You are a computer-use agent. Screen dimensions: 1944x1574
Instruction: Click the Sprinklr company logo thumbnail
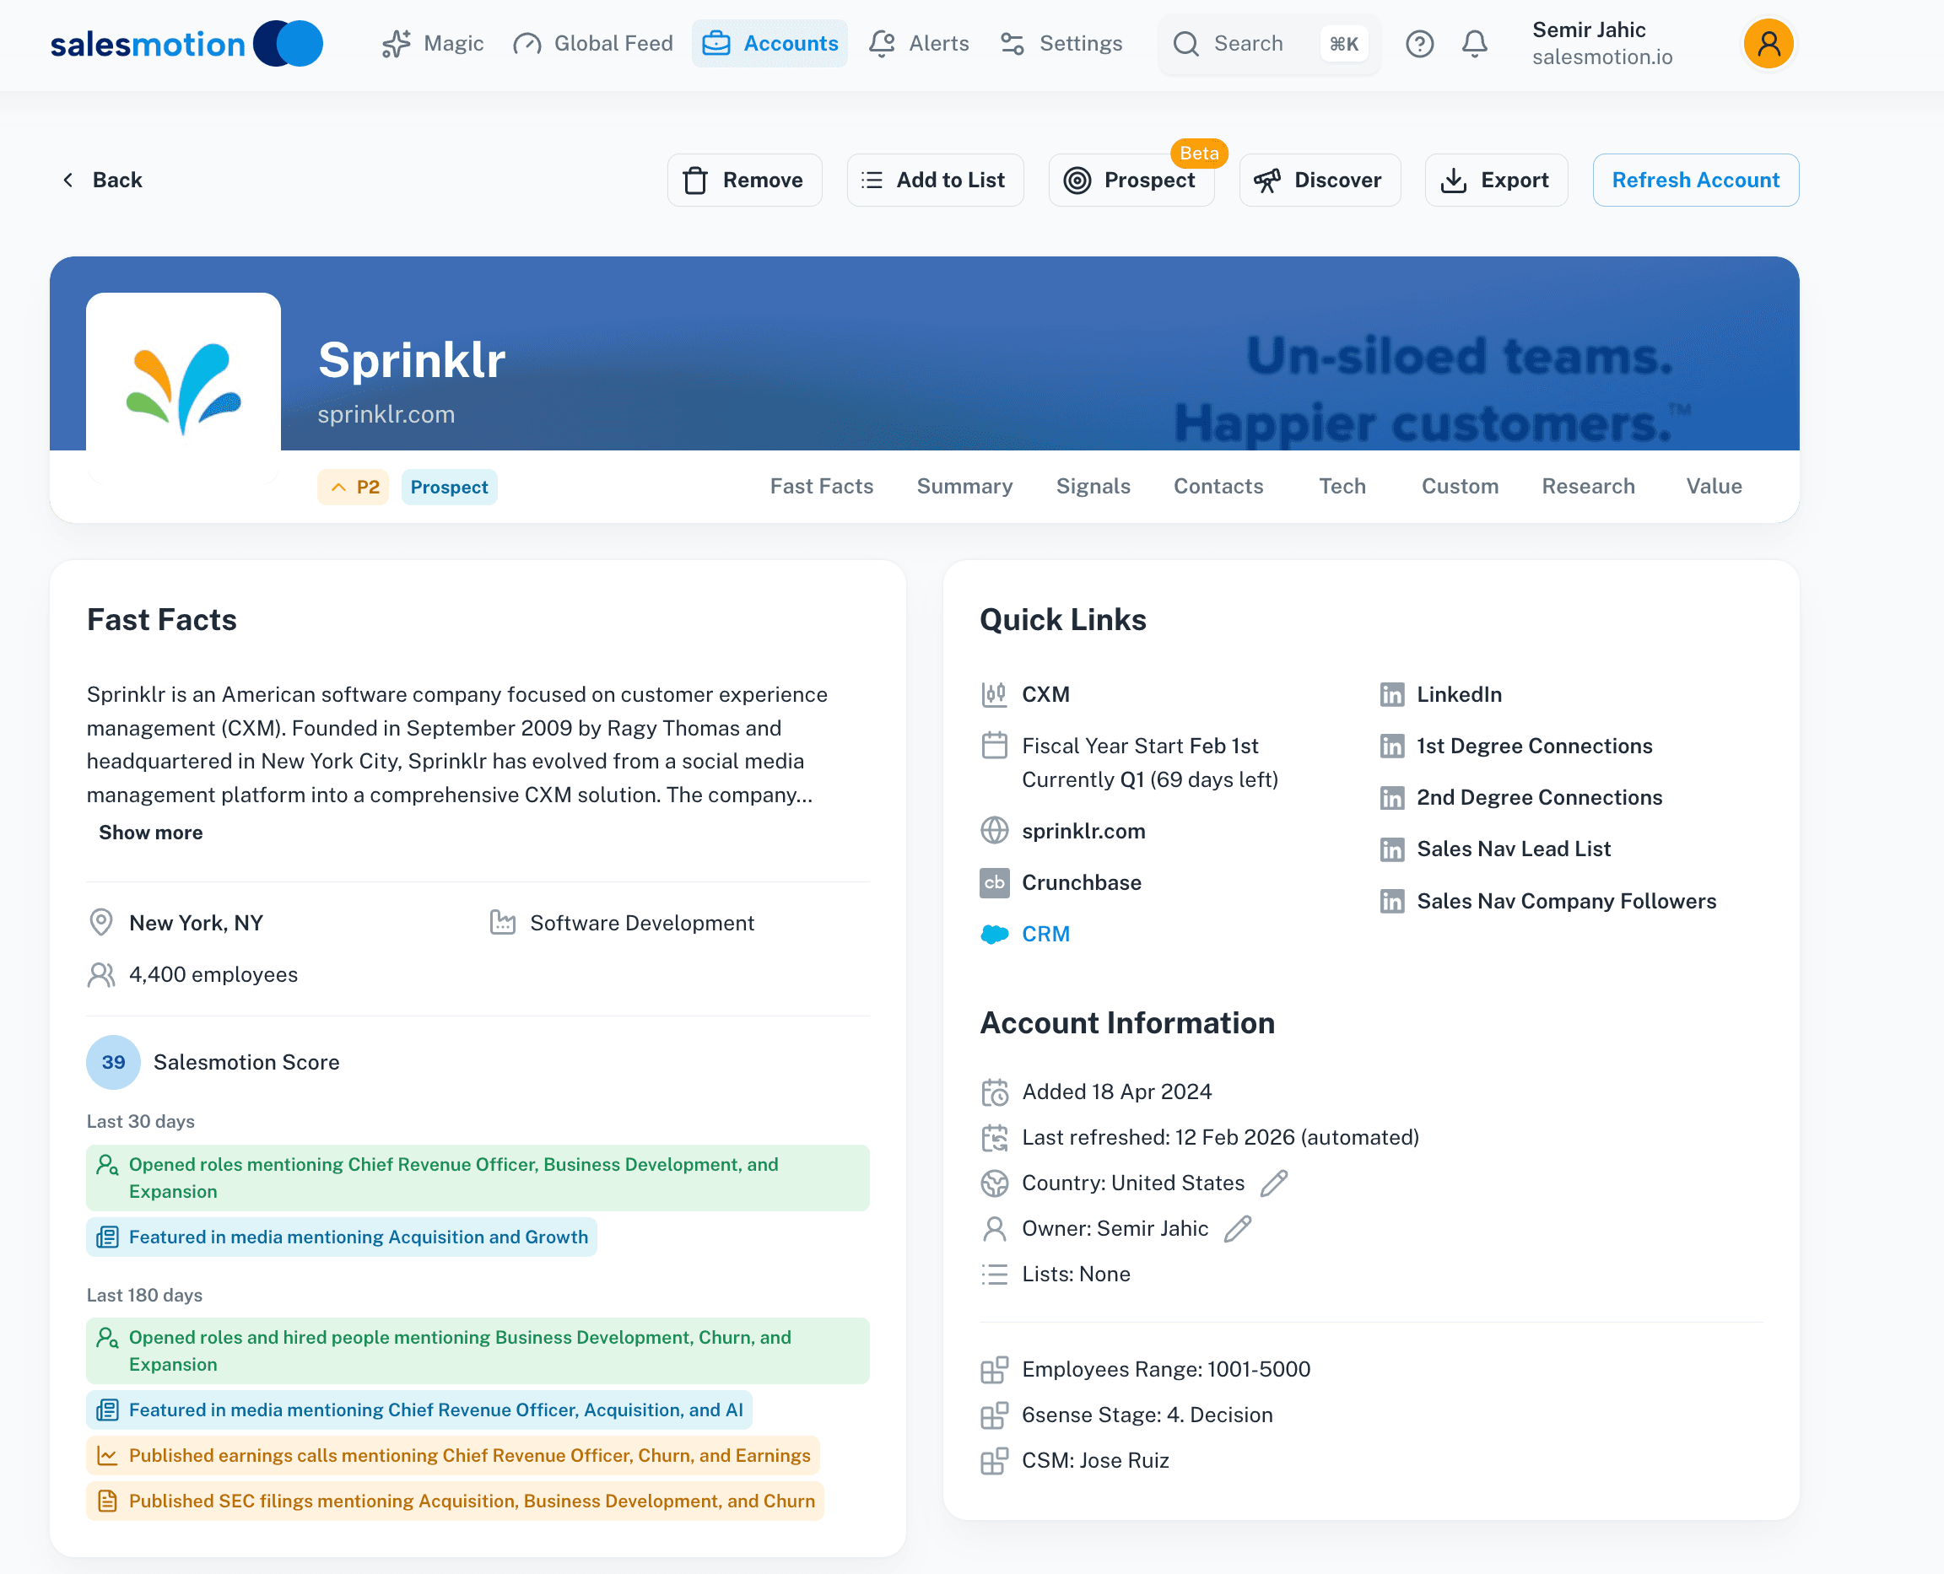pos(183,388)
